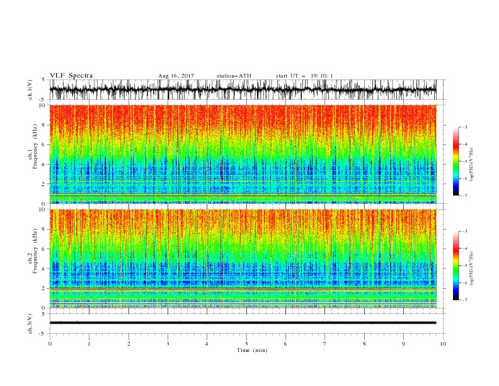Click the '2' tick on time axis
Screen dimensions: 499x386
(x=129, y=344)
